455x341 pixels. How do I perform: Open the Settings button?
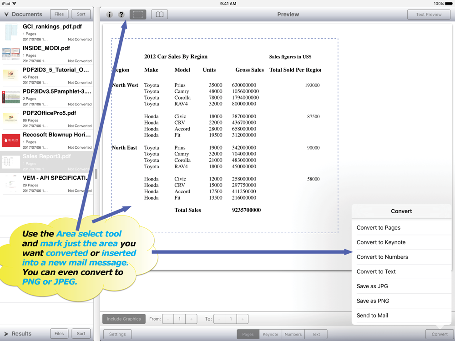pyautogui.click(x=117, y=334)
